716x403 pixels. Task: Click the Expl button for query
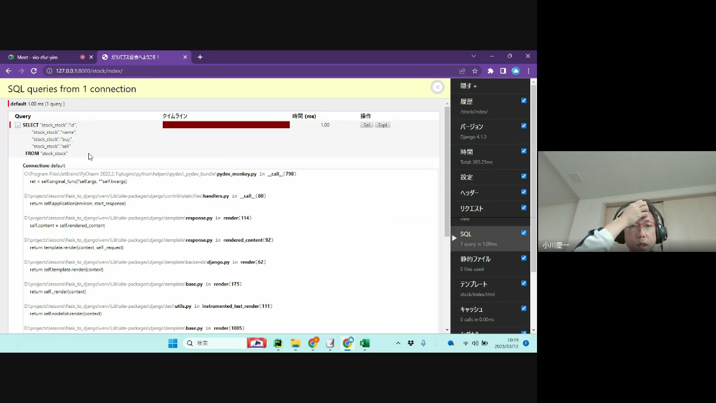383,125
